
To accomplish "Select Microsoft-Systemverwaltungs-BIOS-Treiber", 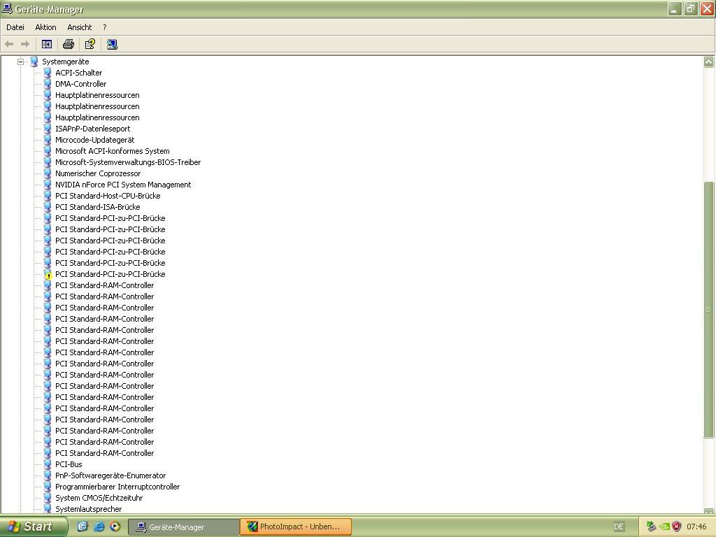I will click(128, 162).
